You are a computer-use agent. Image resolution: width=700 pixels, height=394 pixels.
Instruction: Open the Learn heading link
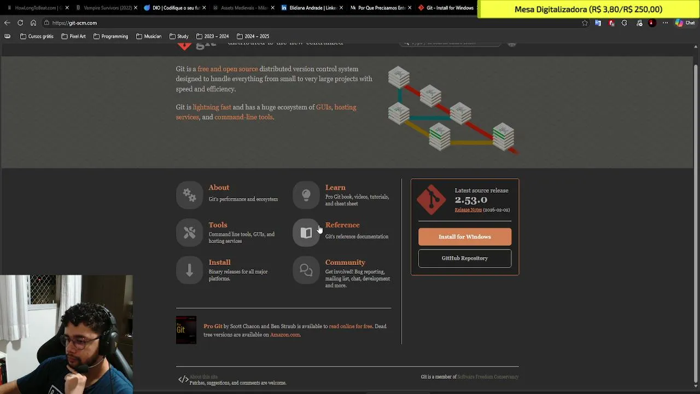335,188
